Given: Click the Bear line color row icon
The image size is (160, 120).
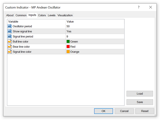Looking at the screenshot, I should 9,46.
